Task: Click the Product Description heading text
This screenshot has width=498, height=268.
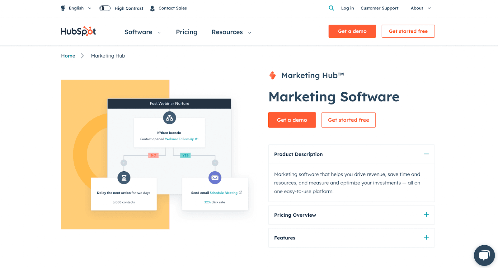Action: pos(298,154)
